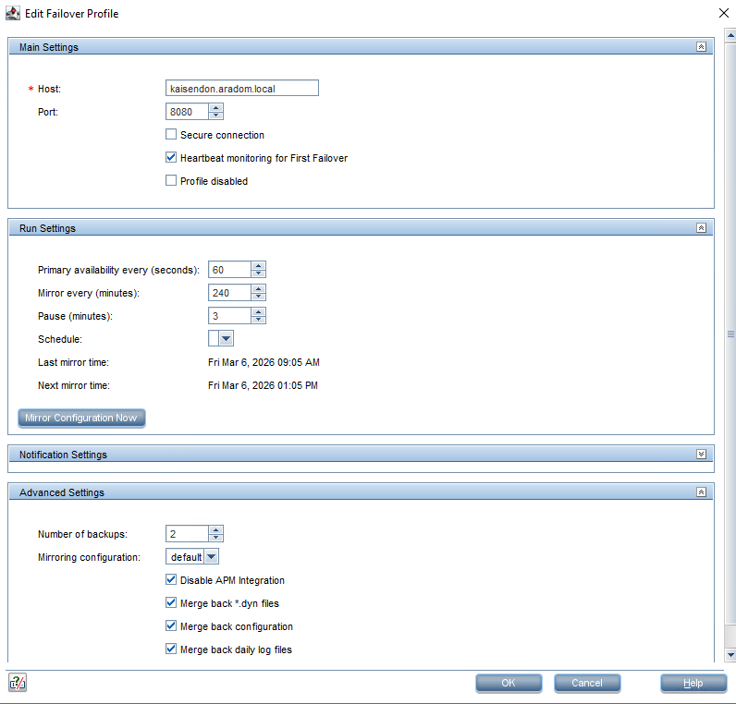Screen dimensions: 736x704
Task: Click the next mirror time value 01:05 PM
Action: coord(298,385)
